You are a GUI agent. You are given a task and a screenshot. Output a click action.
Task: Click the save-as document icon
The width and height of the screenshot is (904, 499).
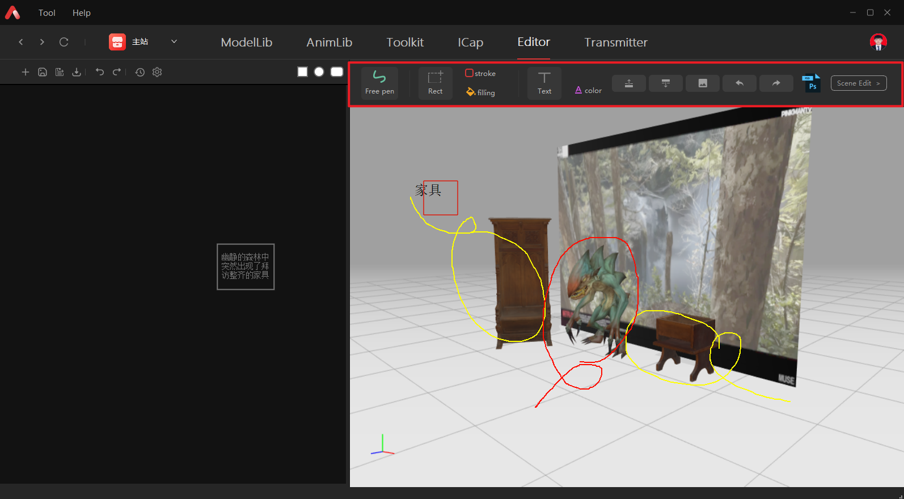point(60,72)
